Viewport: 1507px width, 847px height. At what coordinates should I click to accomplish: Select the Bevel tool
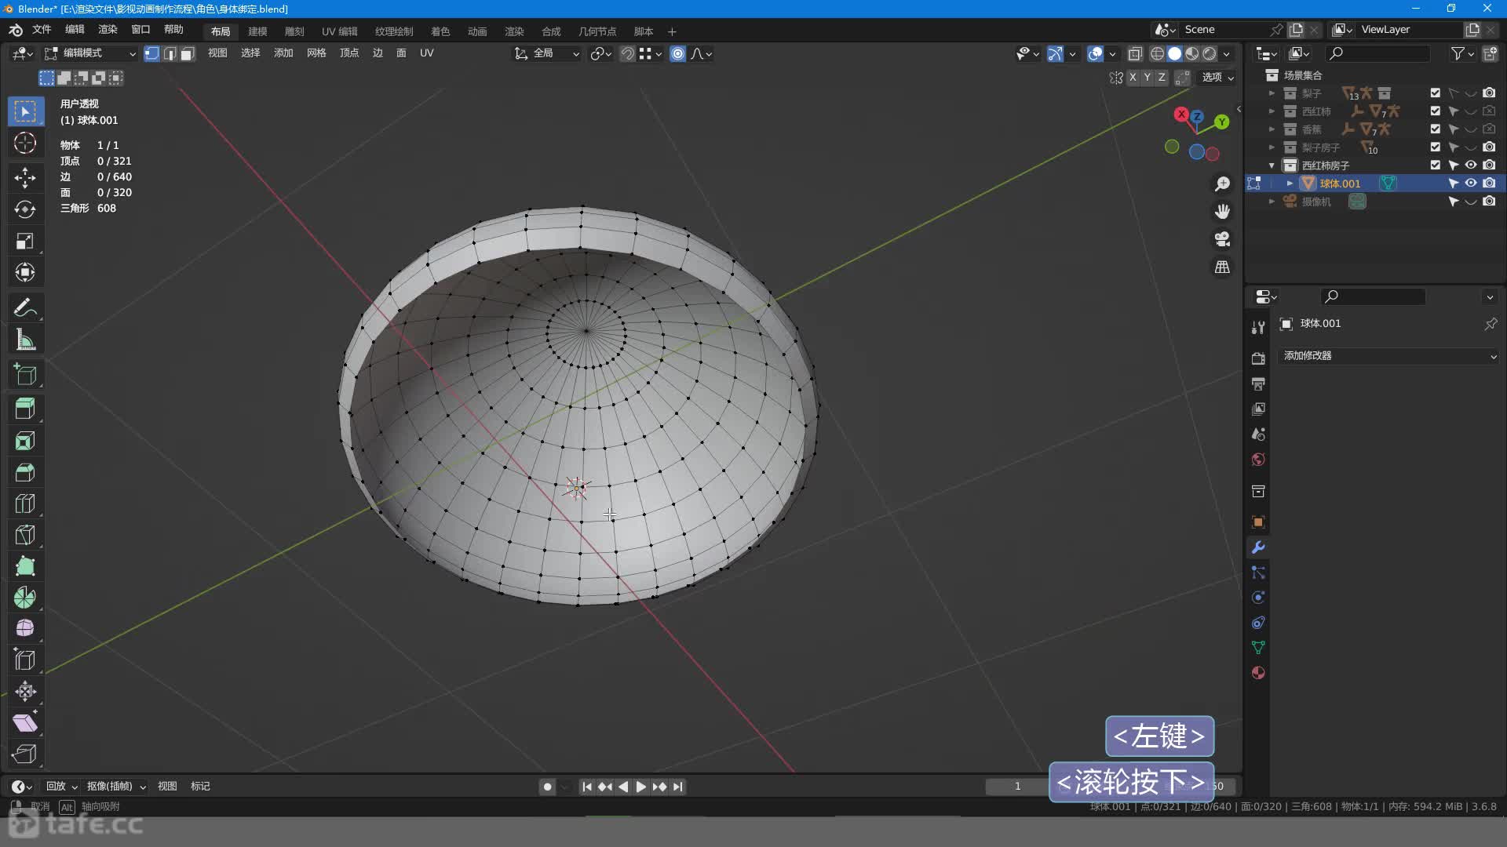pyautogui.click(x=25, y=472)
